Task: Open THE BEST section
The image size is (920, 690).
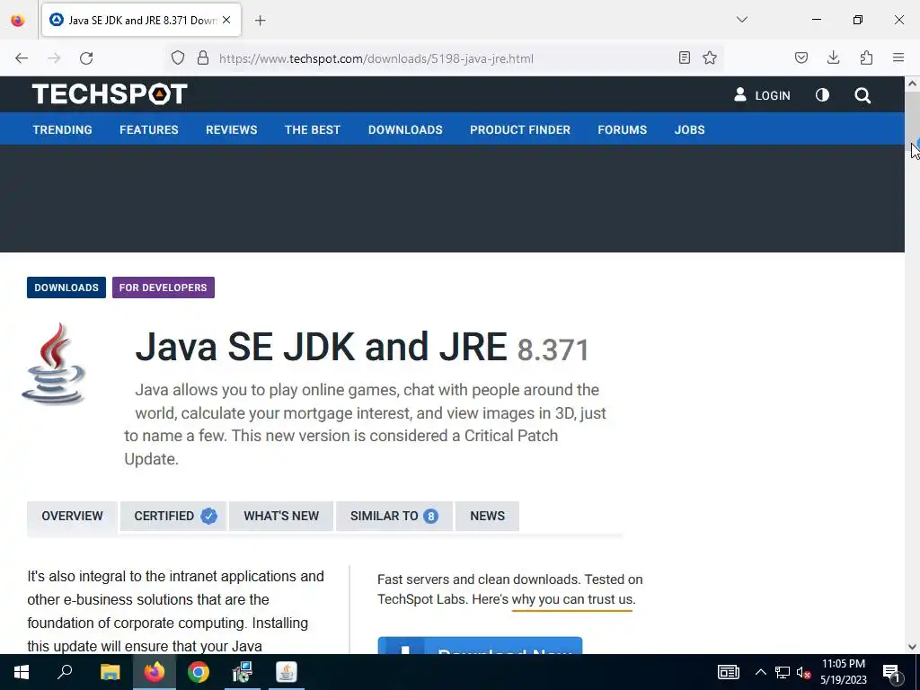Action: pyautogui.click(x=313, y=129)
